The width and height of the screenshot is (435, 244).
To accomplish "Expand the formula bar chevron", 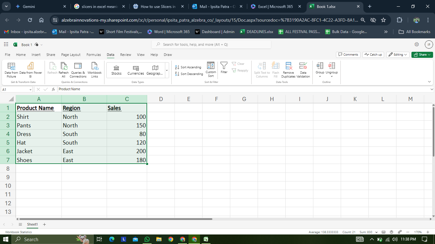I will [x=431, y=89].
